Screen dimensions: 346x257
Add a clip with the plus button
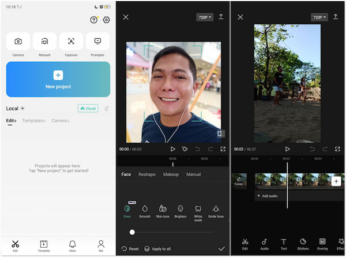point(336,181)
